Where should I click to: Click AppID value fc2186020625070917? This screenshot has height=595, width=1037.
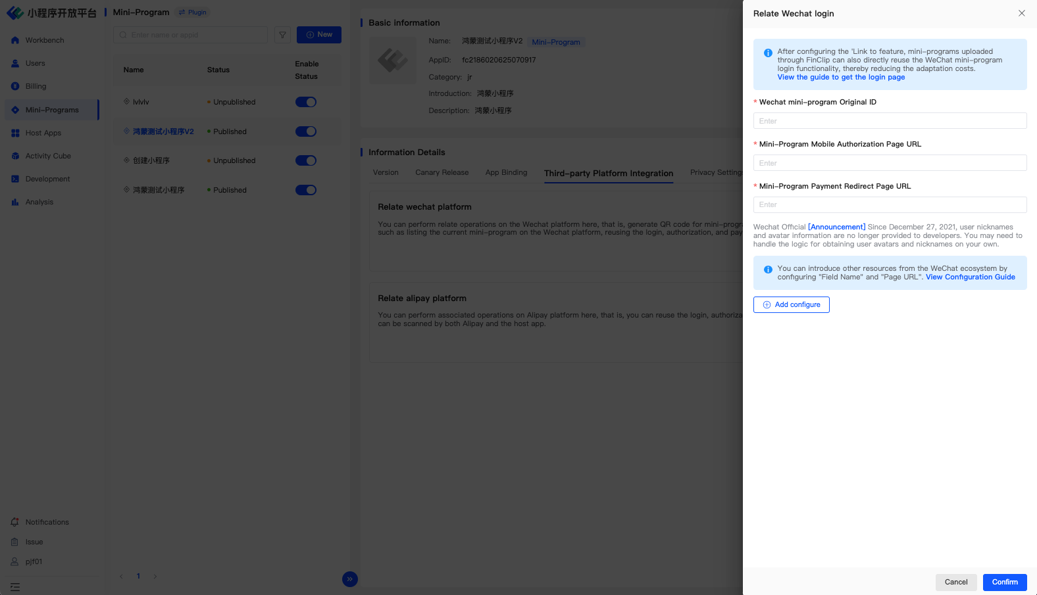[x=499, y=60]
